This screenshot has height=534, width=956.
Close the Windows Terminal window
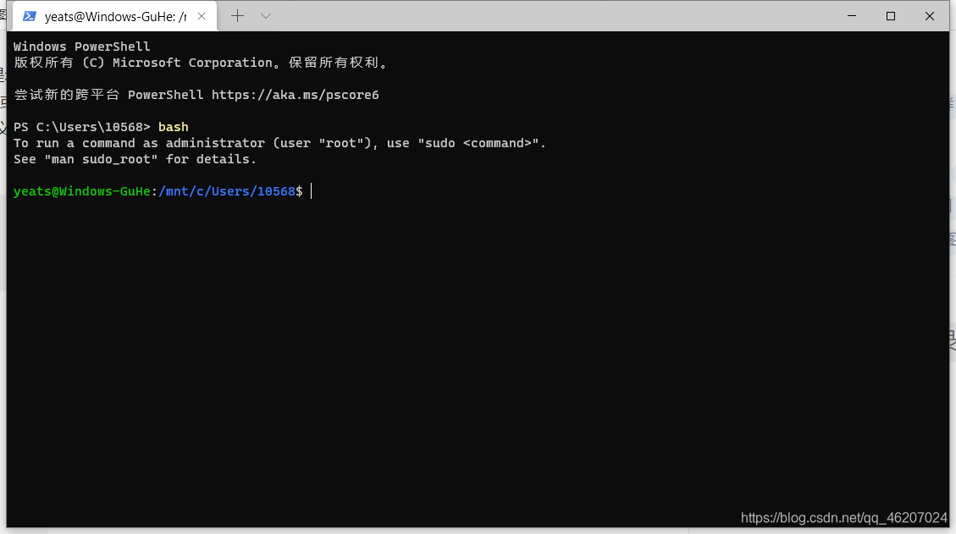click(x=929, y=16)
